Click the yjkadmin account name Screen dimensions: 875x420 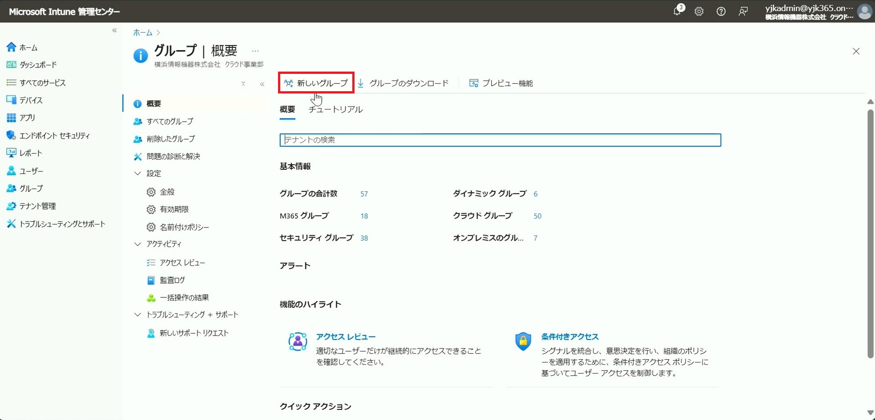tap(809, 8)
